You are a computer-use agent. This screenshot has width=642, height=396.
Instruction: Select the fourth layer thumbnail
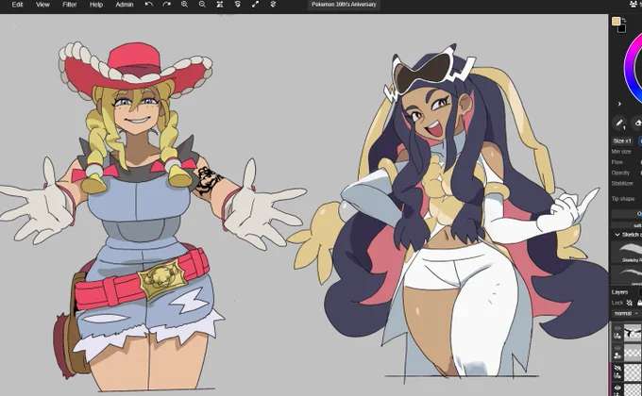tap(633, 389)
